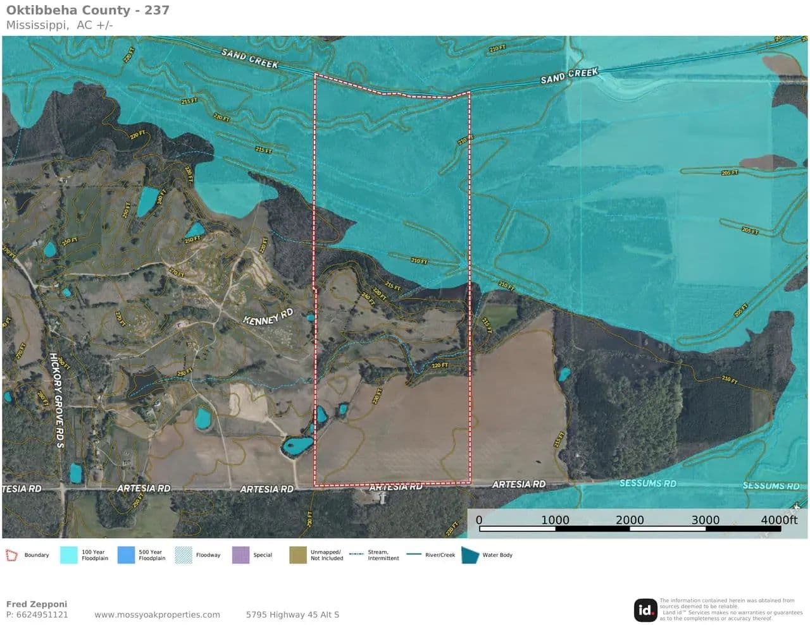The width and height of the screenshot is (810, 625).
Task: Open the www.mossyoakproperties.com link
Action: point(157,615)
